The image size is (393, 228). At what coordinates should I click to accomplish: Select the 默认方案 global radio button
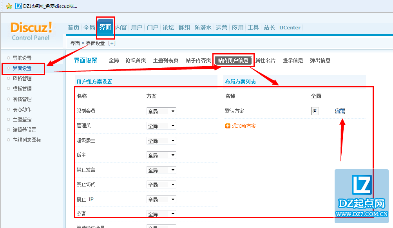[x=315, y=111]
